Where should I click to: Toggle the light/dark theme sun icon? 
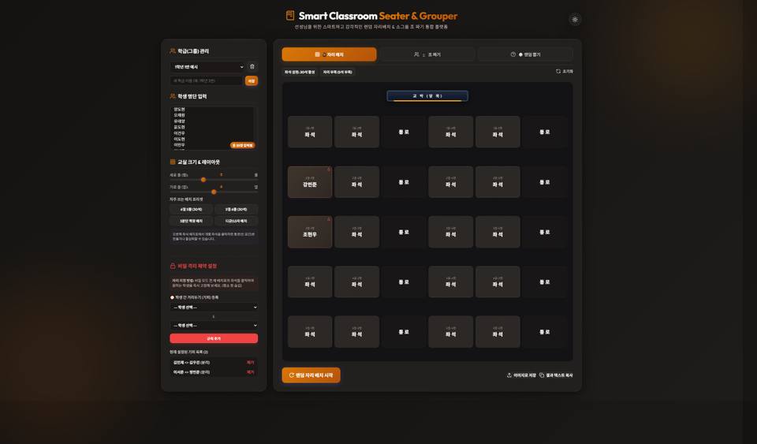pyautogui.click(x=575, y=20)
